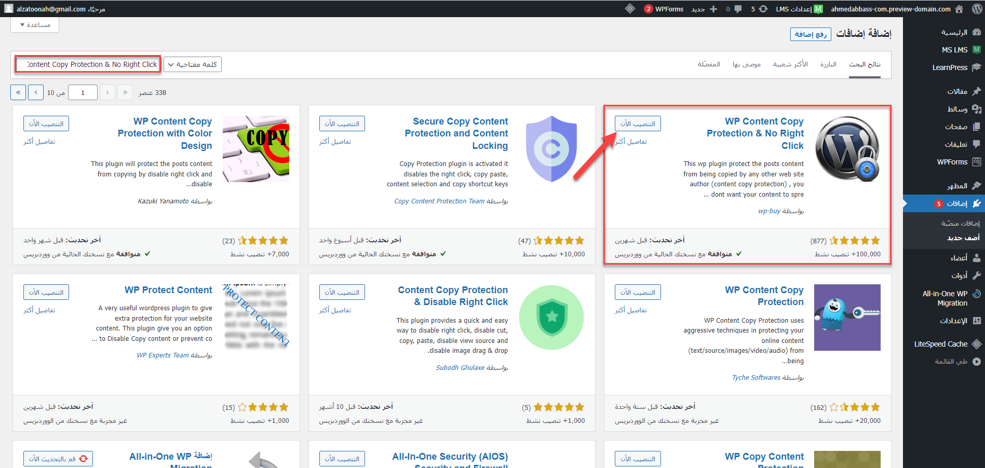Viewport: 985px width, 468px height.
Task: Open the keyword (كلمة مفتاحية) search type dropdown
Action: tap(193, 64)
